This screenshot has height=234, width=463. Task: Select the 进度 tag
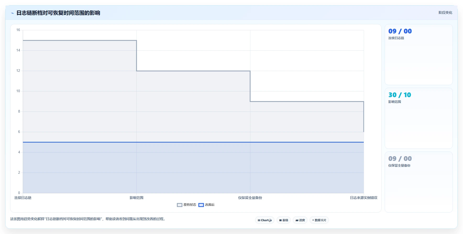300,220
